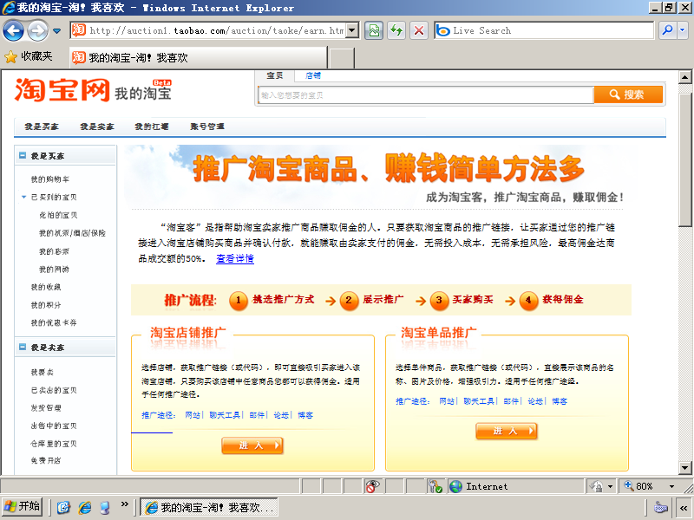The image size is (694, 520).
Task: Click 博客 link in 淘宝单品推广 box
Action: 560,401
